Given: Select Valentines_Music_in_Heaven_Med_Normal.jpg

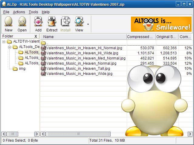Looking at the screenshot, I should (86, 58).
